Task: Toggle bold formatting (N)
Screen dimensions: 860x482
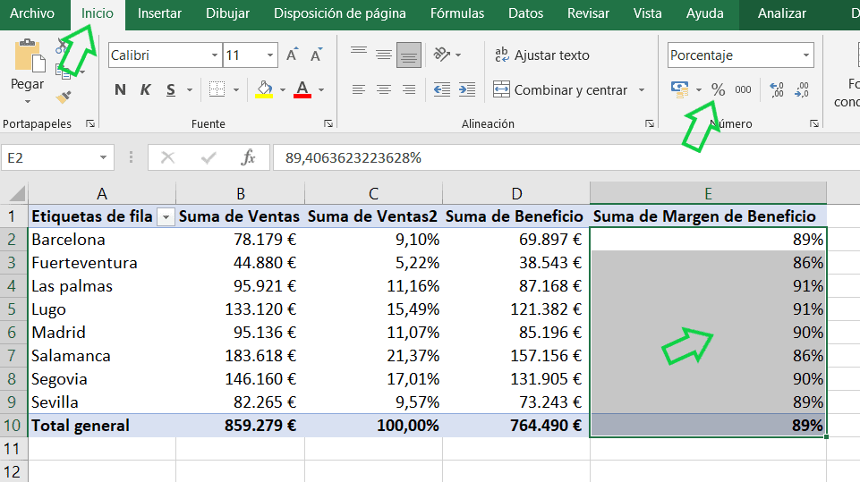Action: click(x=120, y=89)
